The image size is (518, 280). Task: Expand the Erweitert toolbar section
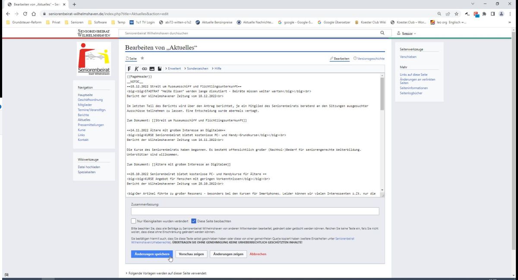173,68
